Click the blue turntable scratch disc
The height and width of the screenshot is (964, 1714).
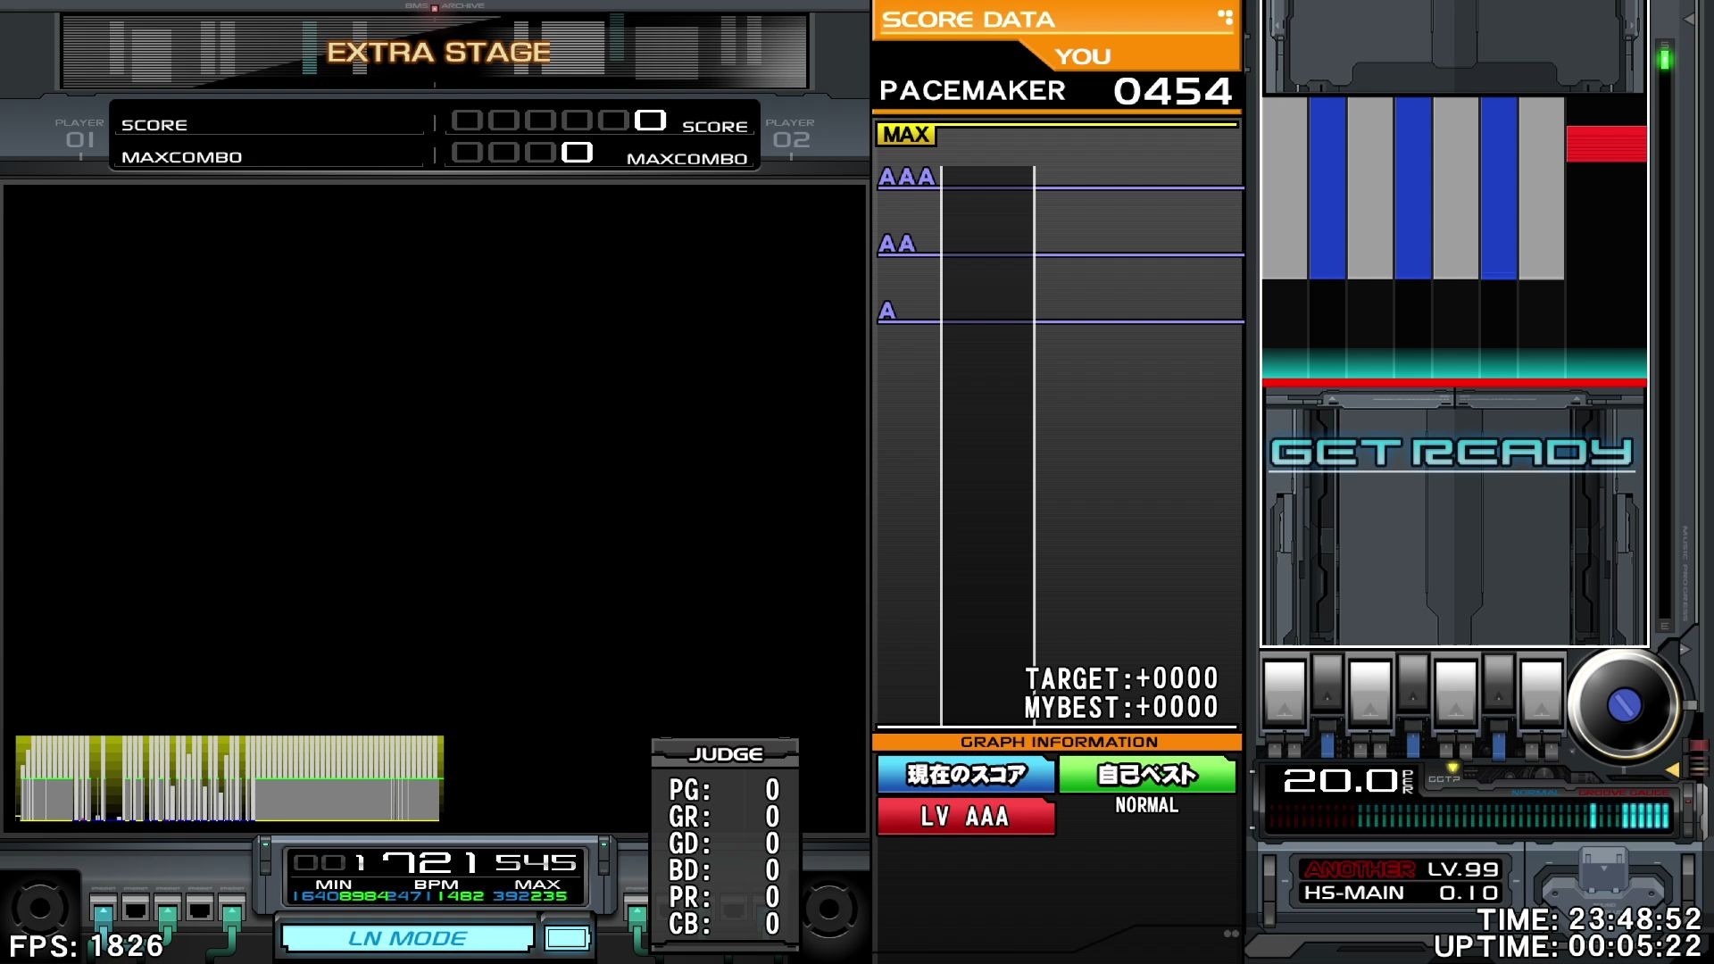coord(1623,705)
